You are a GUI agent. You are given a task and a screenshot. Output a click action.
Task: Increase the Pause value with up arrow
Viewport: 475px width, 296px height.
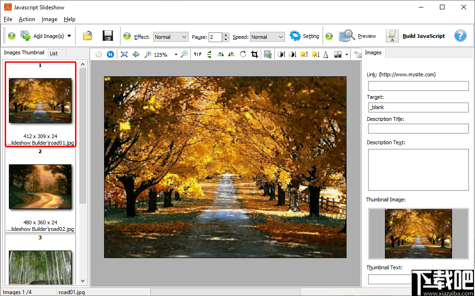[226, 35]
